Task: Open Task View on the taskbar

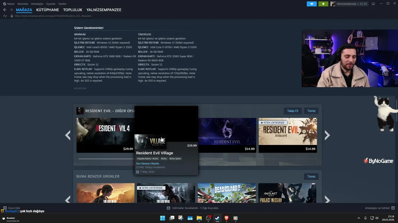Action: pos(172,218)
